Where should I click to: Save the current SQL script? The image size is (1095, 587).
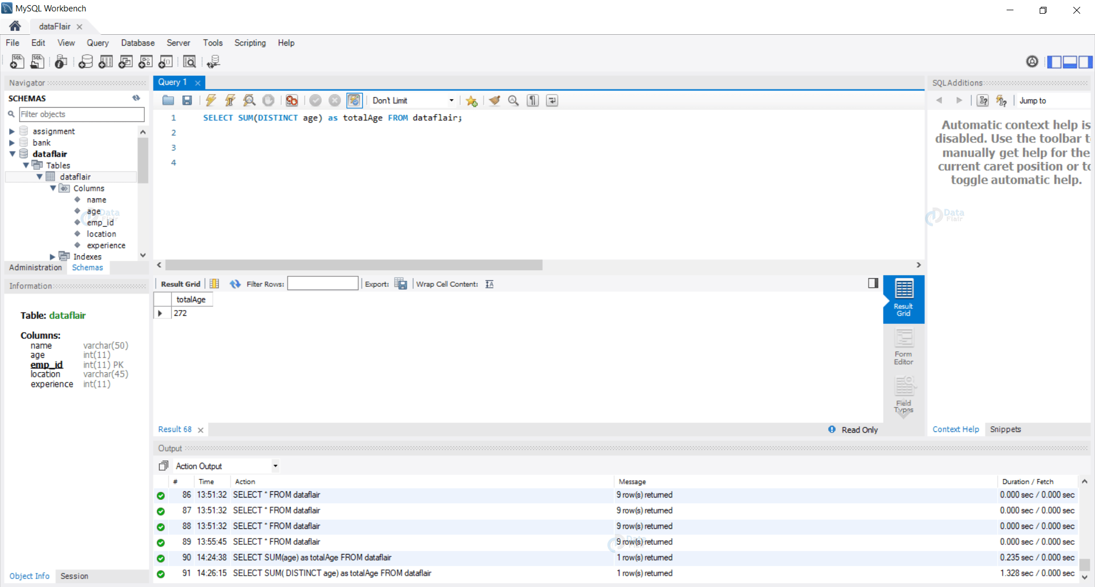tap(186, 100)
